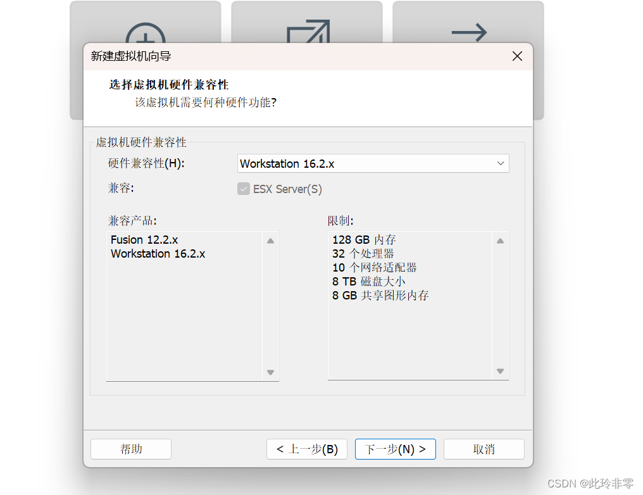The height and width of the screenshot is (495, 643).
Task: Click down arrow of compatible products scrollbar
Action: 271,372
